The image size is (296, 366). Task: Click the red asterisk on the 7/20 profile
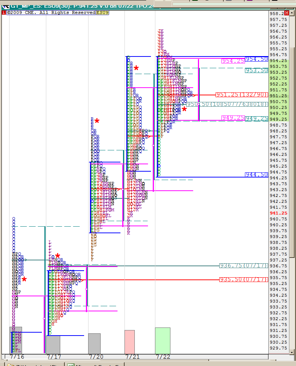(x=97, y=121)
